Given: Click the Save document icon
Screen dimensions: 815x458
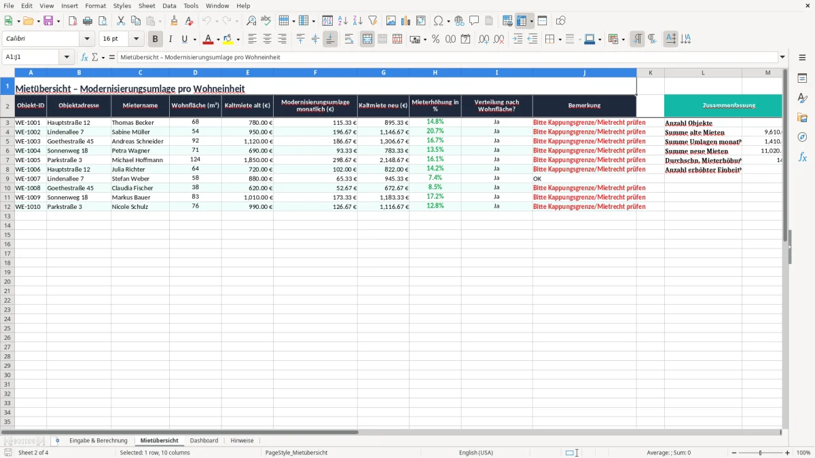Looking at the screenshot, I should pos(48,21).
